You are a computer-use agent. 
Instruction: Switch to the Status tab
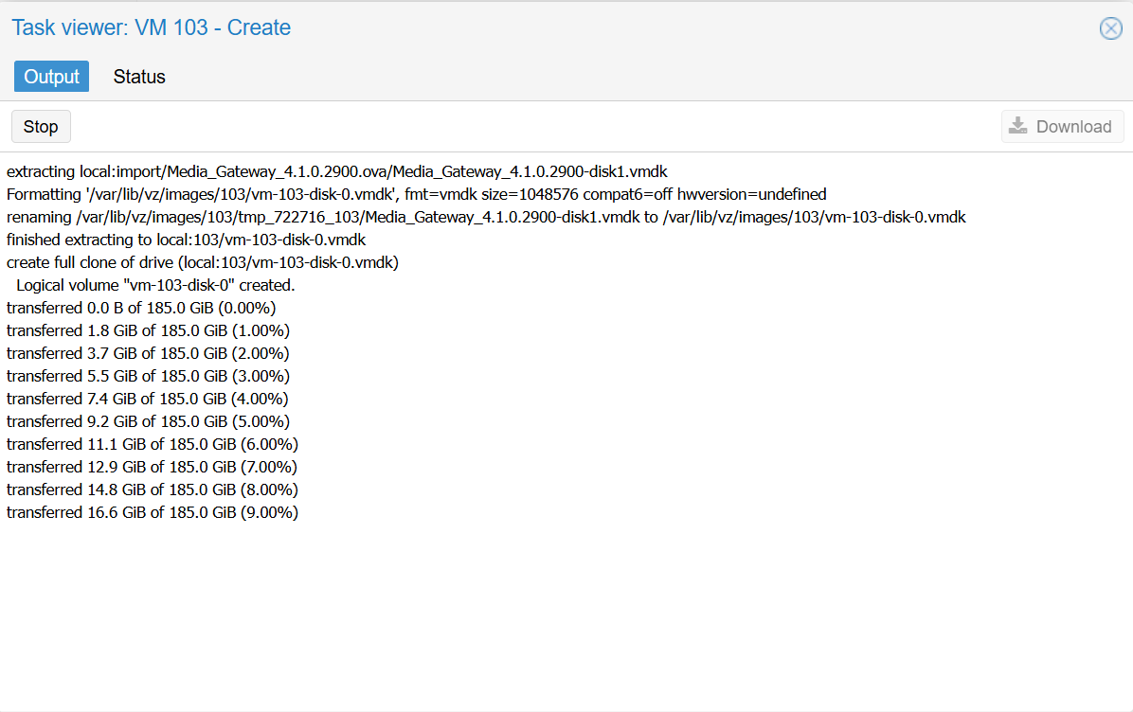(138, 77)
